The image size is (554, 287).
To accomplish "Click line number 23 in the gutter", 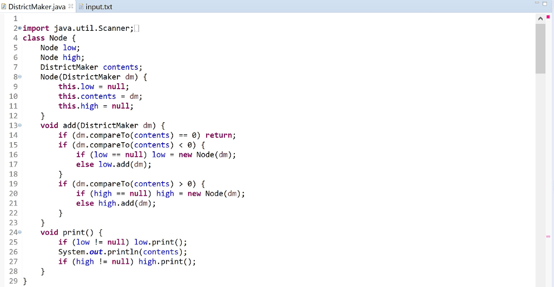I will [13, 223].
